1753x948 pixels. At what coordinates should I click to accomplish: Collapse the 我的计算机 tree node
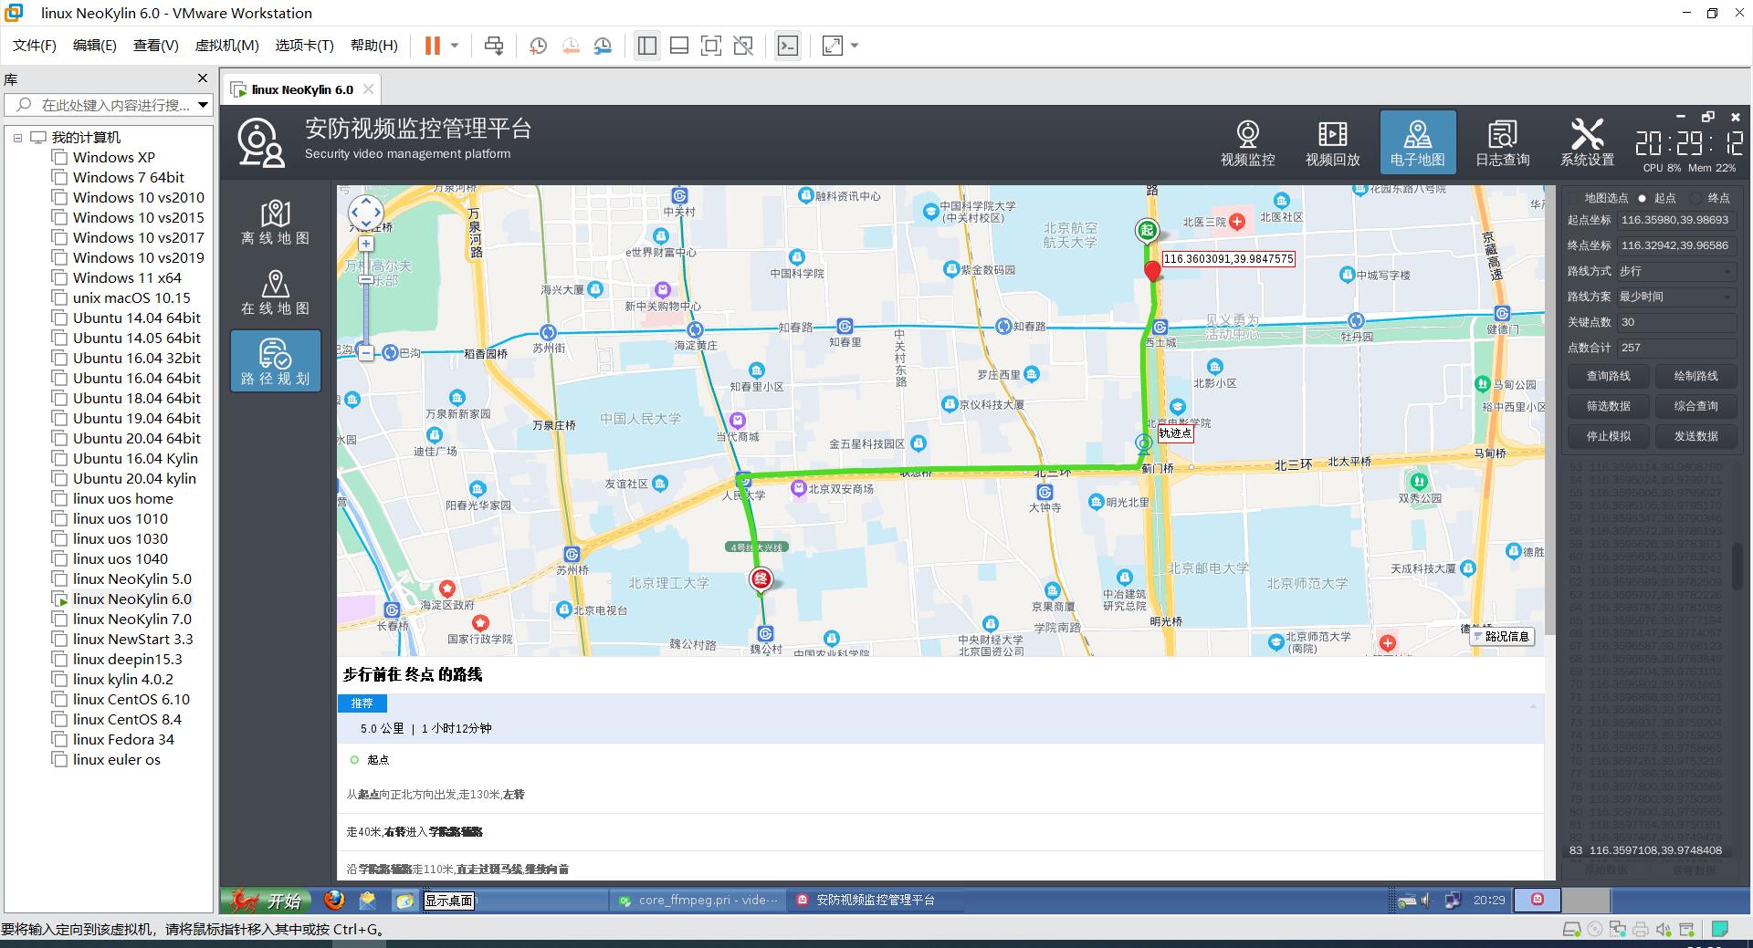[x=17, y=138]
